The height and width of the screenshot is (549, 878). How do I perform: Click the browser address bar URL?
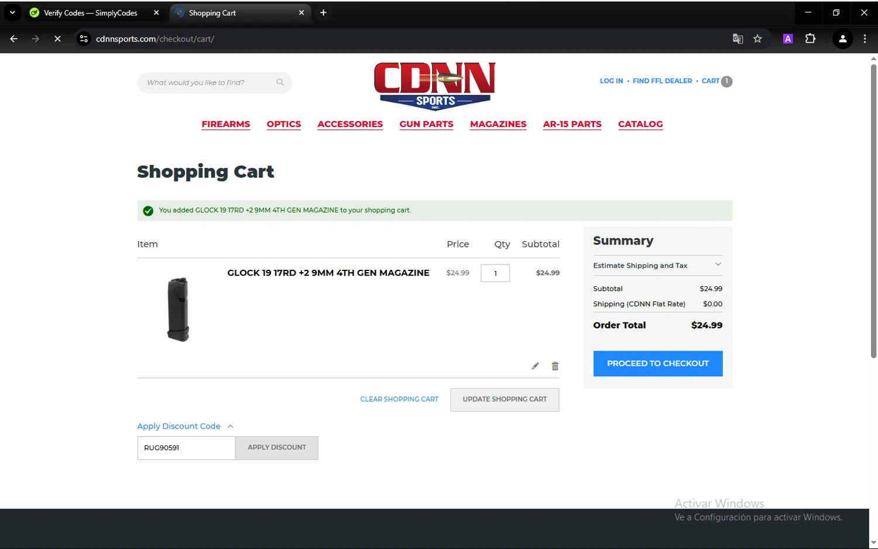coord(155,39)
